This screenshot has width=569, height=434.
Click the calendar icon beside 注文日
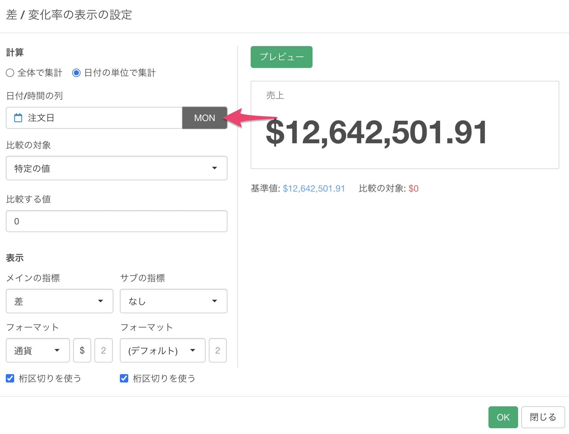tap(18, 118)
